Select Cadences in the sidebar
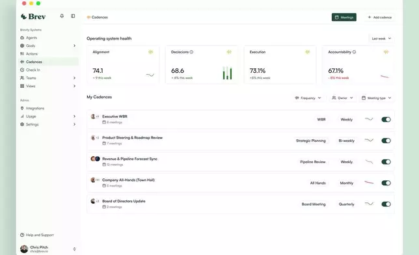 tap(48, 62)
